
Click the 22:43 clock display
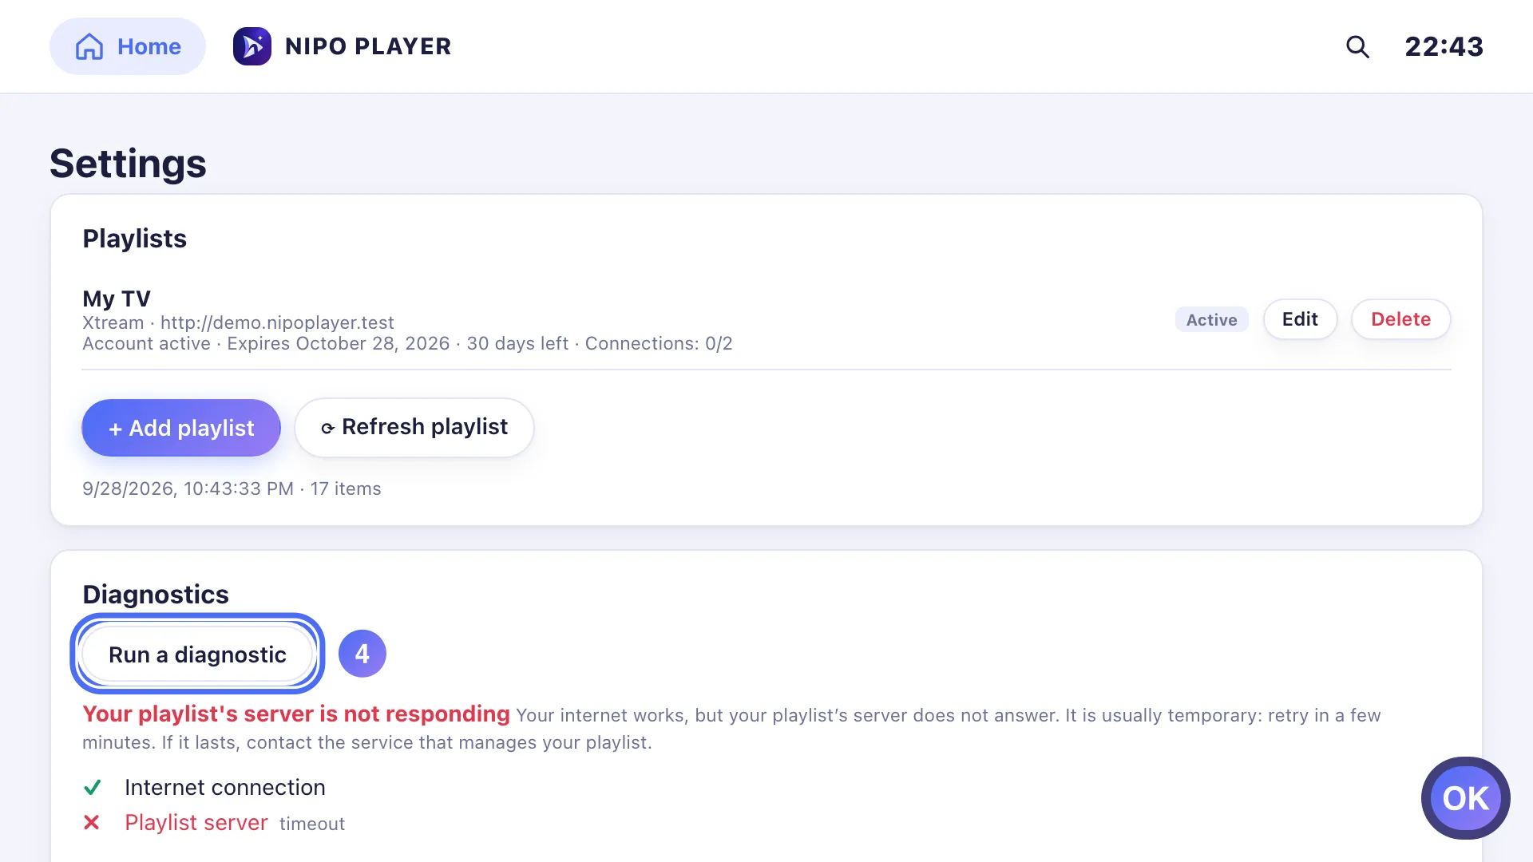click(1444, 46)
